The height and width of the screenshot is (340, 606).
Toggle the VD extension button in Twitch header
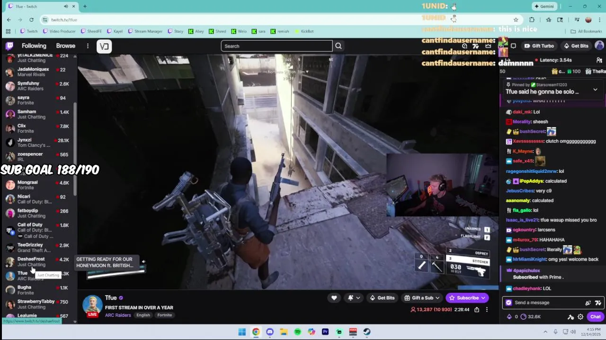tap(104, 46)
